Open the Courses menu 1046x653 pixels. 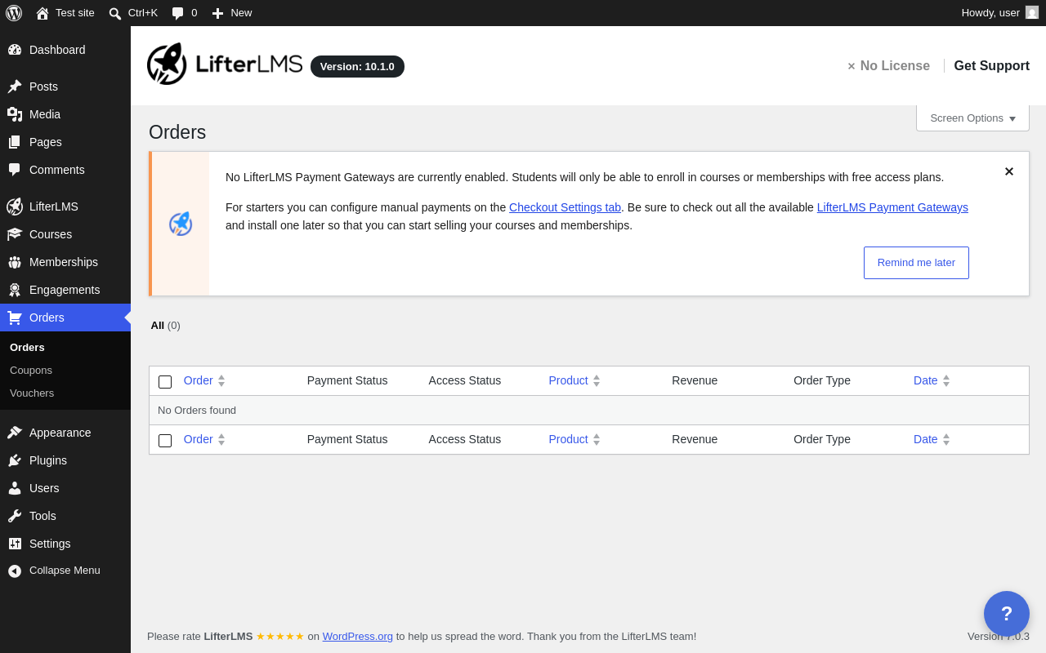tap(65, 234)
